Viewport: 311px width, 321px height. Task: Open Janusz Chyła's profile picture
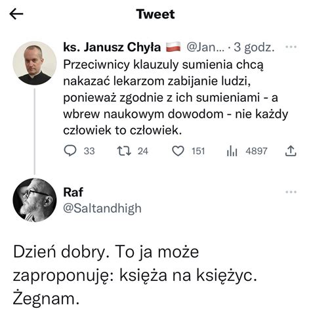(x=35, y=63)
